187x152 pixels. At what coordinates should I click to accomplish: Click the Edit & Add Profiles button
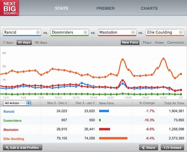[x=22, y=147]
